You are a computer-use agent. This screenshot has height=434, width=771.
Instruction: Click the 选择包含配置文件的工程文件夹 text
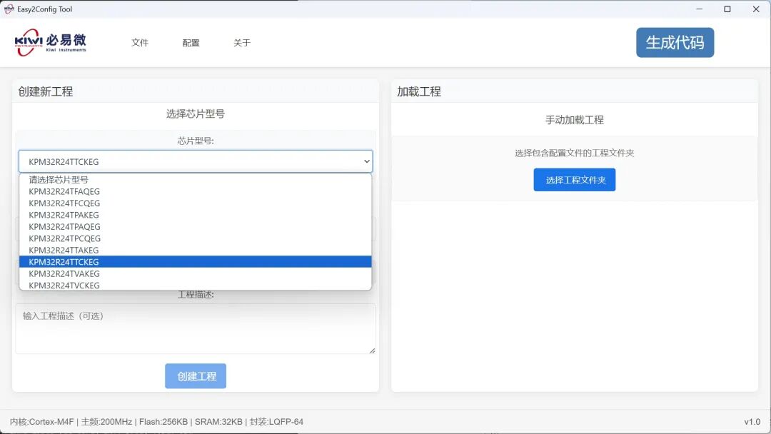574,153
